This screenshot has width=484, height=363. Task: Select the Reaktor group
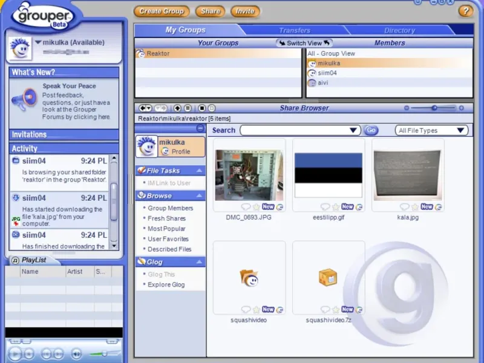(x=218, y=53)
